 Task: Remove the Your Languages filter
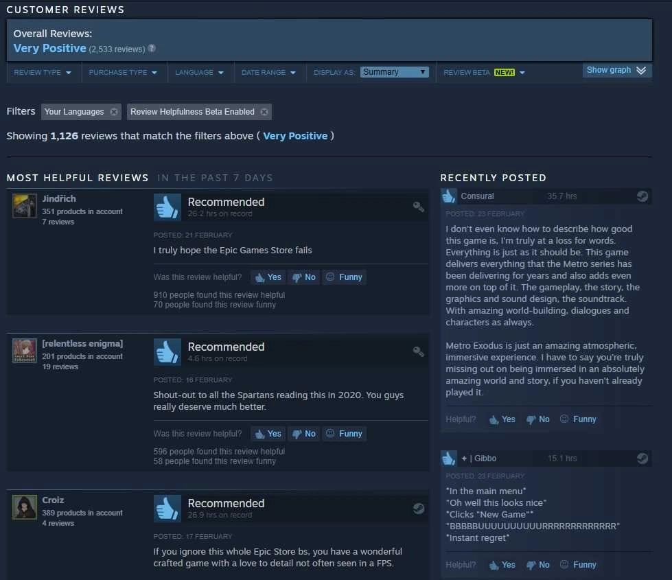pyautogui.click(x=114, y=112)
